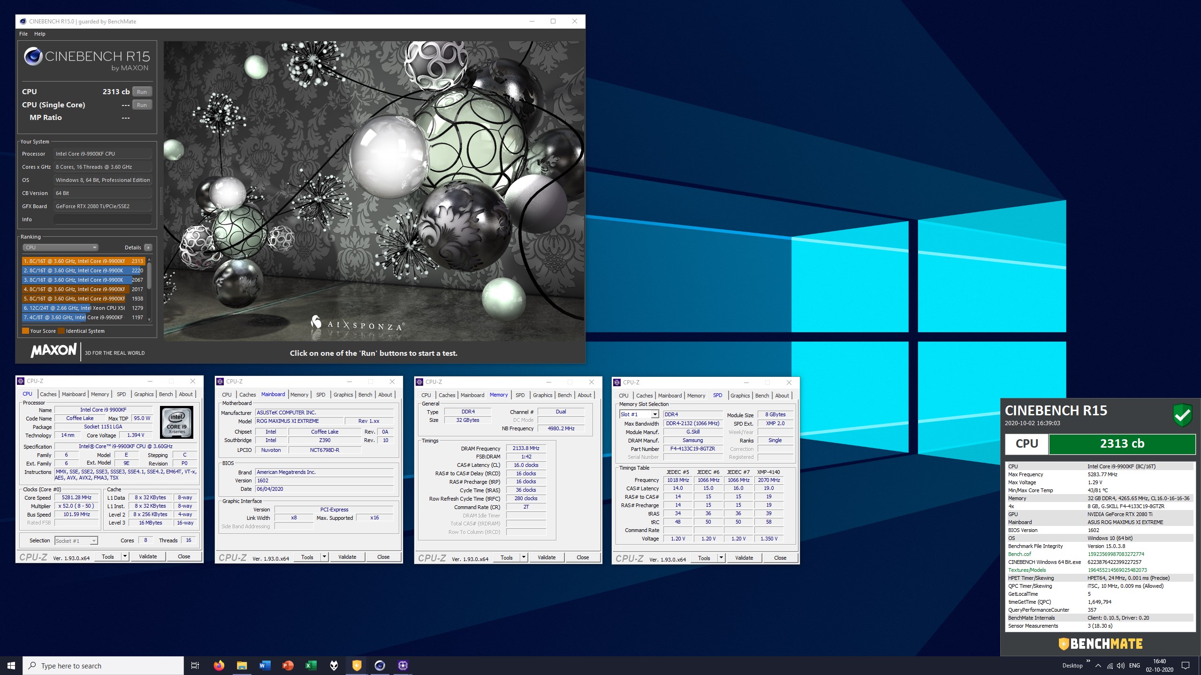The image size is (1201, 675).
Task: Click the taskbar search box
Action: click(103, 666)
